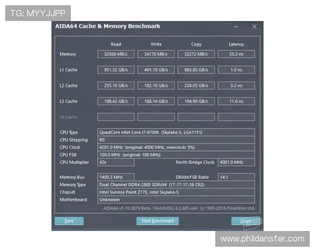Click the L1 Cache Read result field

tap(116, 70)
